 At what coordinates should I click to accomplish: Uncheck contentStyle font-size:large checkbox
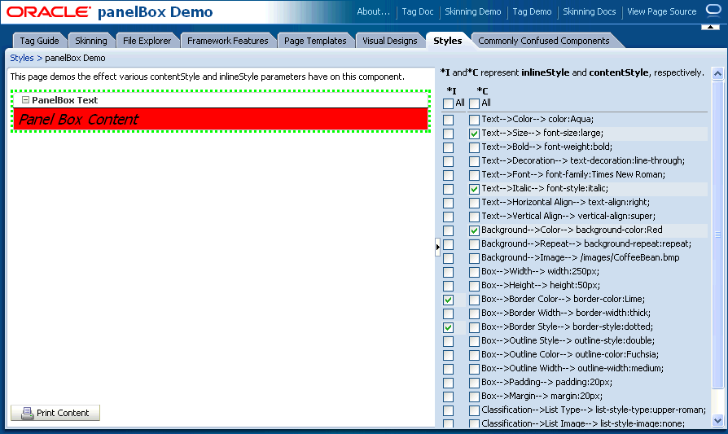pos(474,134)
